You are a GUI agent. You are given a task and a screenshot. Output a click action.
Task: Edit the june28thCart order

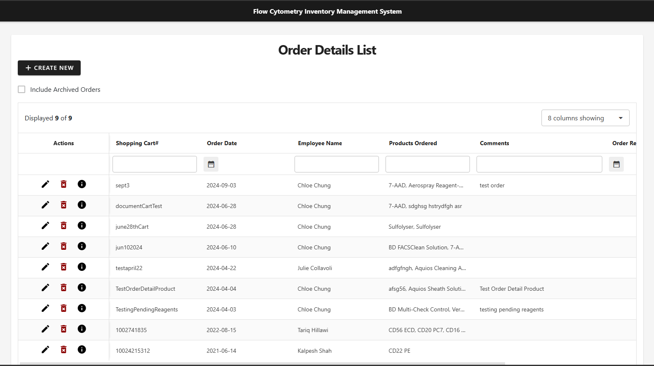[46, 225]
